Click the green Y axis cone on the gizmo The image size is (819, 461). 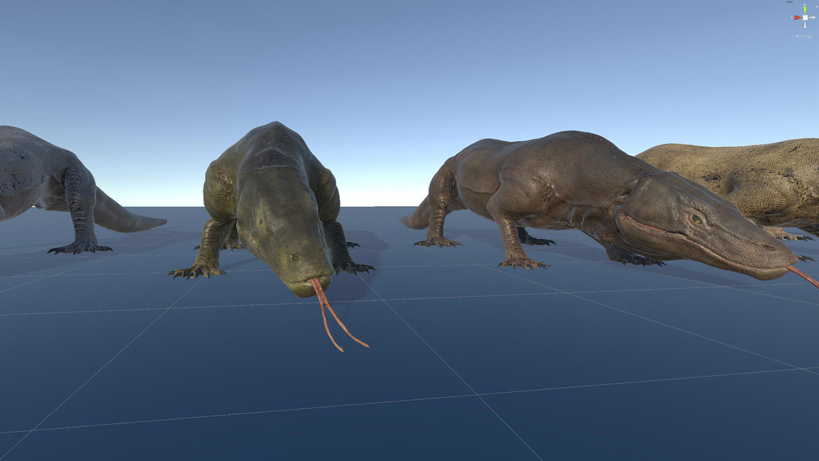pyautogui.click(x=805, y=10)
